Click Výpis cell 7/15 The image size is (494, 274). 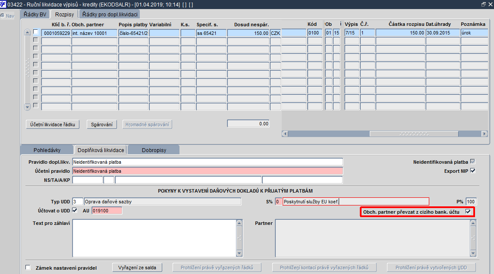click(352, 33)
